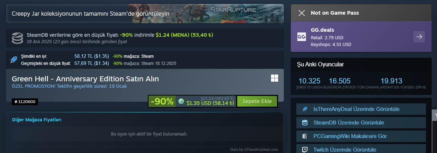Click the IsThereAnyDeal rocket icon beside best price
Image resolution: width=437 pixels, height=153 pixels.
click(x=14, y=60)
